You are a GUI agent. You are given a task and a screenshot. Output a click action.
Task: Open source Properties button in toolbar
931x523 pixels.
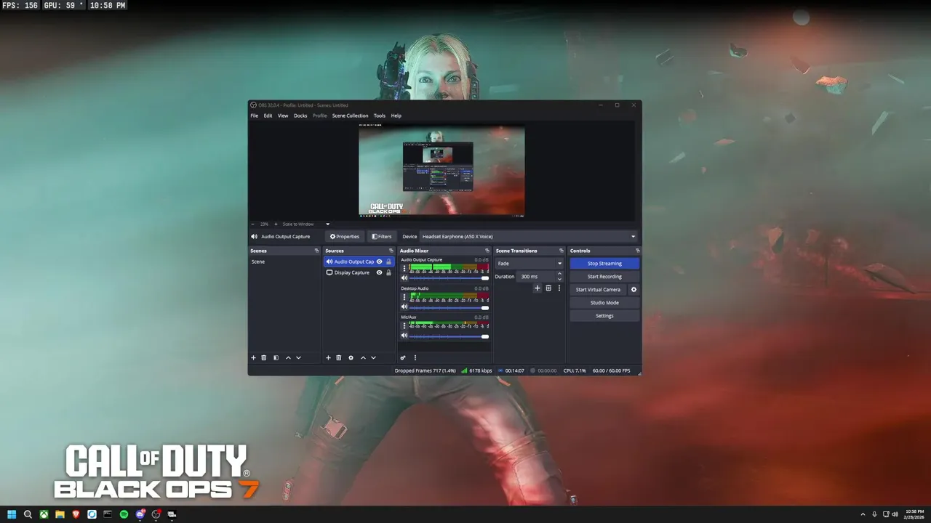pos(344,236)
